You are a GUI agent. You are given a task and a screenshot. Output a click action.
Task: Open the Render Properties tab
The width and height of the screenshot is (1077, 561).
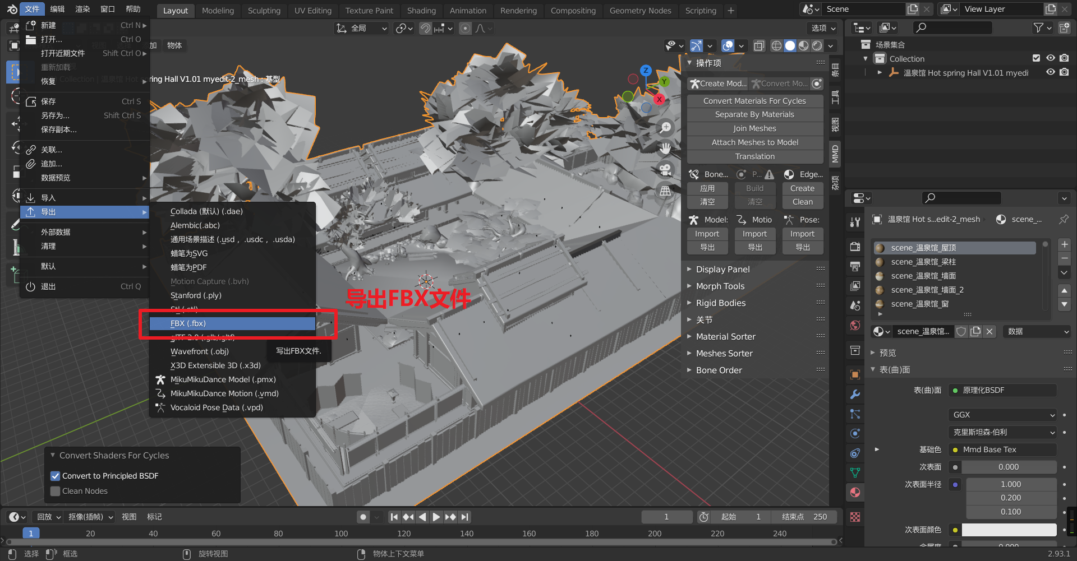click(x=855, y=246)
